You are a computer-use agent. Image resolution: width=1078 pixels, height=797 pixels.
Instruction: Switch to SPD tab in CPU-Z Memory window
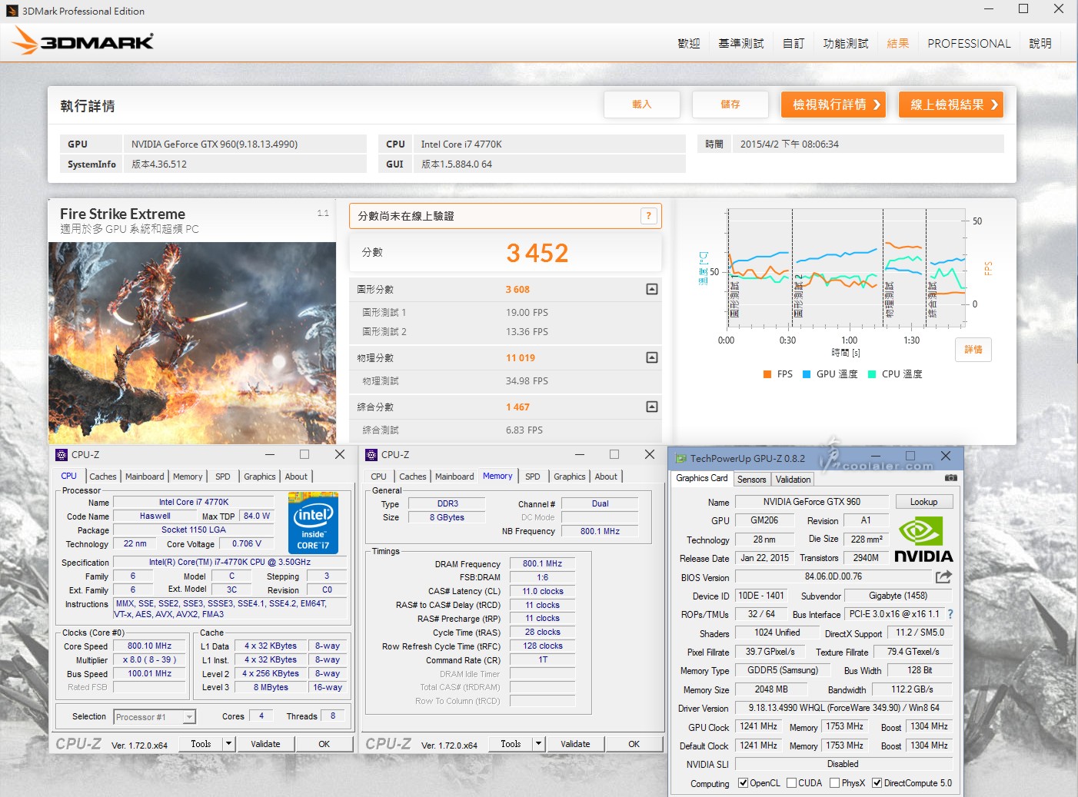(x=533, y=477)
